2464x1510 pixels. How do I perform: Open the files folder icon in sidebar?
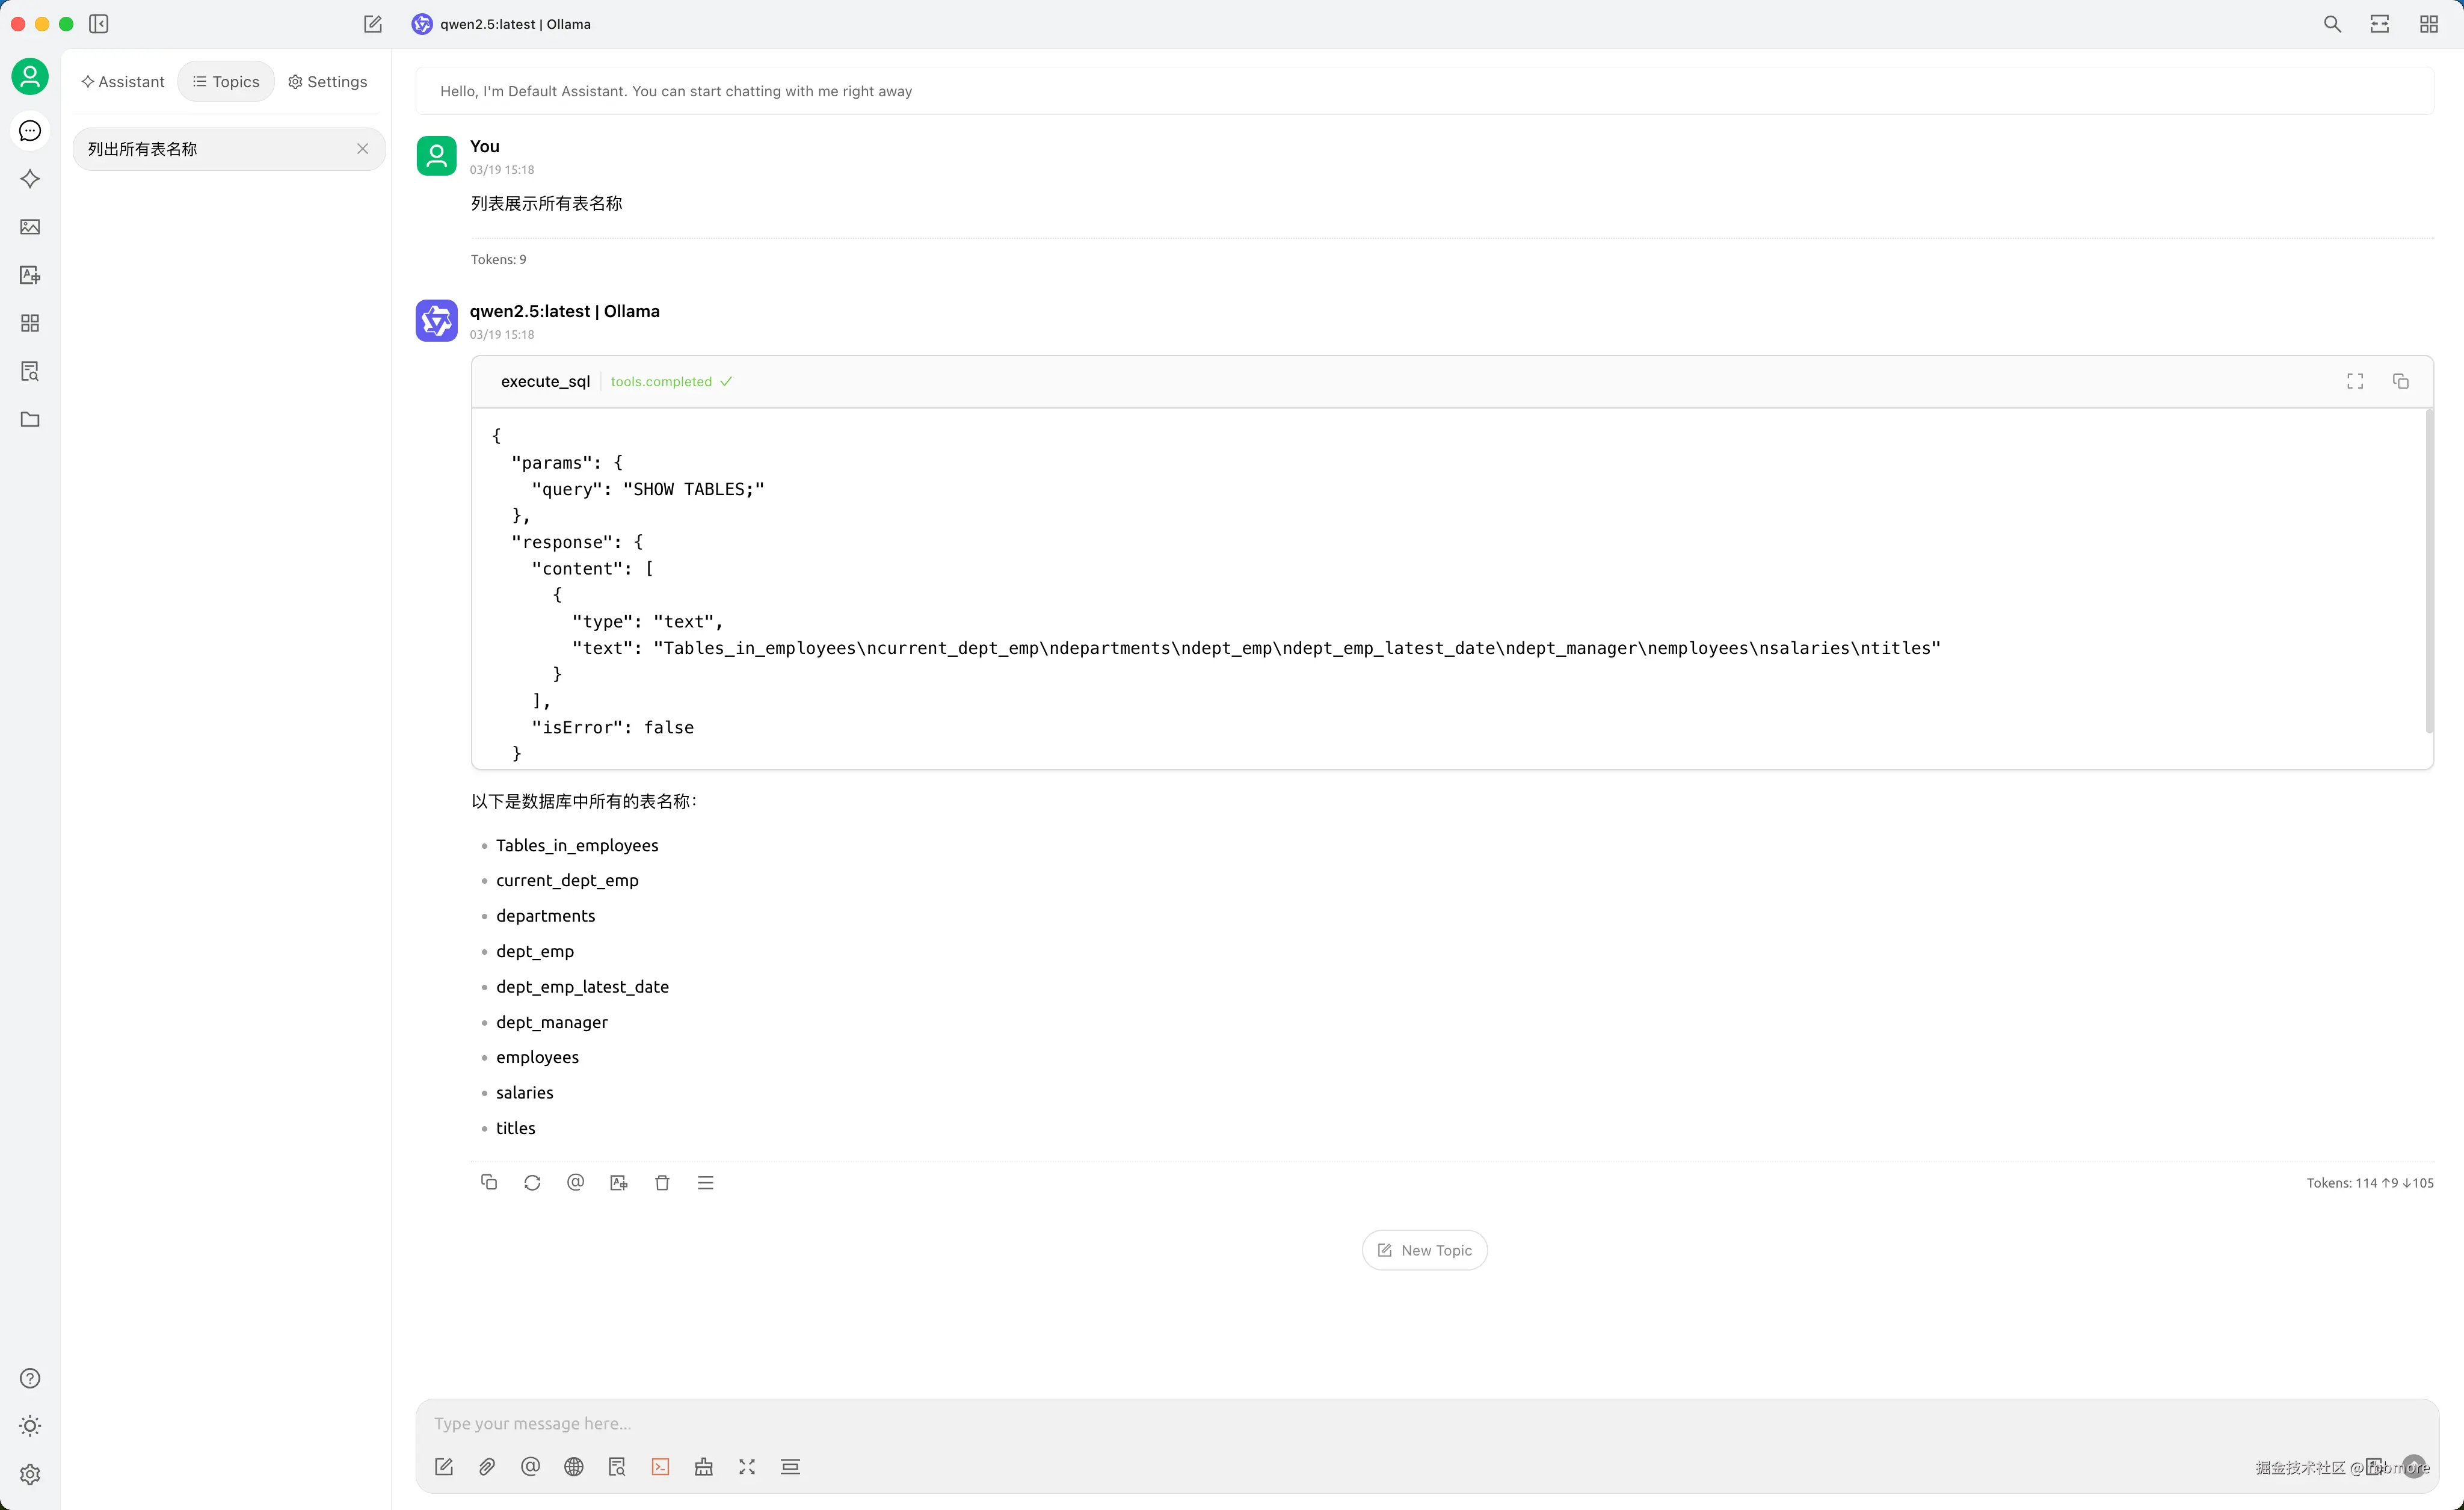coord(30,419)
